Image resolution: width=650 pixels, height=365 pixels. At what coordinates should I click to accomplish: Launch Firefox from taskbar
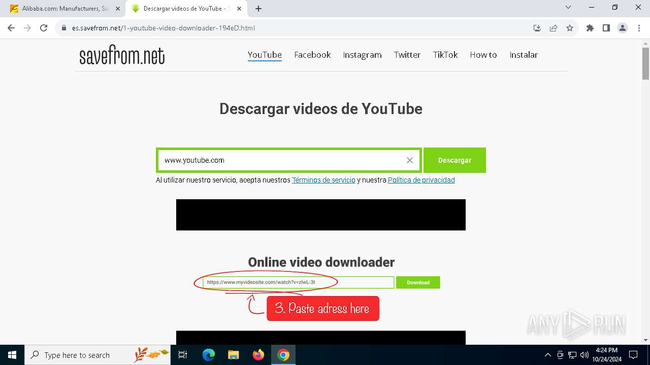coord(258,355)
